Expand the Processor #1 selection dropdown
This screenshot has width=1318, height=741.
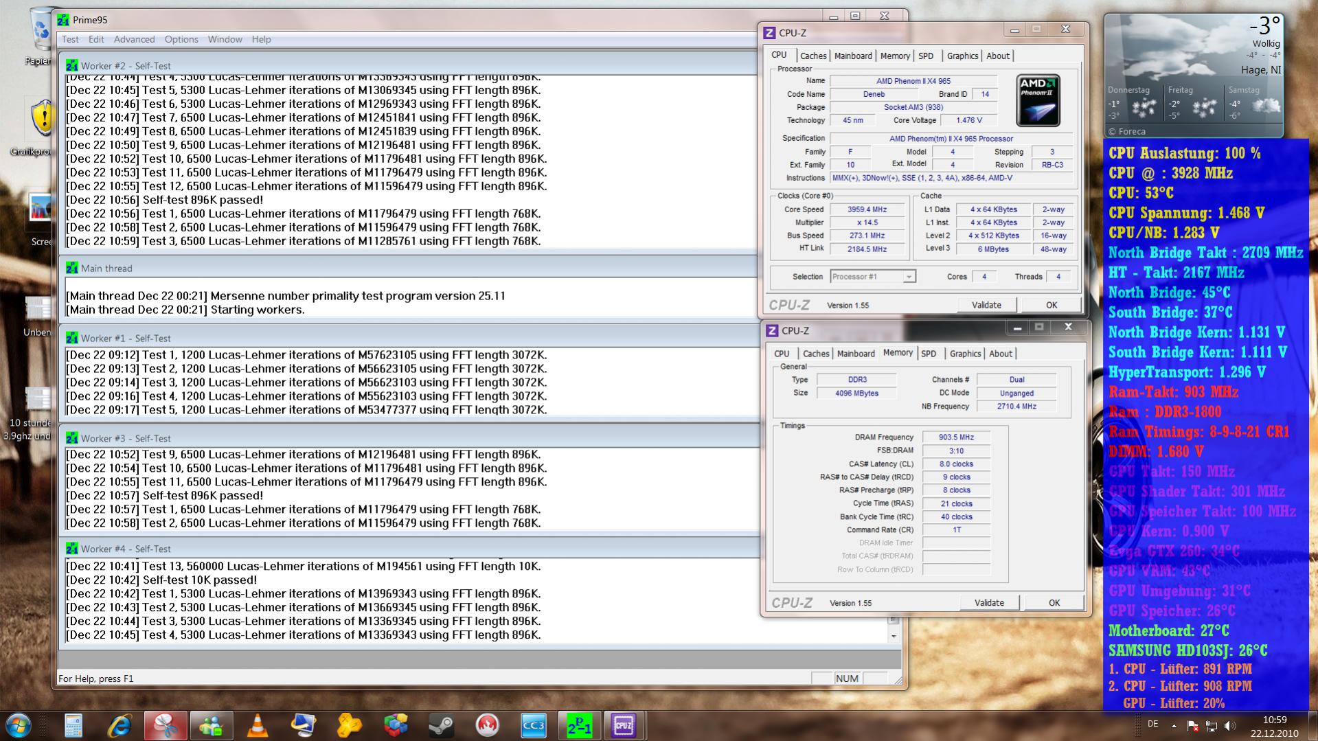coord(909,277)
